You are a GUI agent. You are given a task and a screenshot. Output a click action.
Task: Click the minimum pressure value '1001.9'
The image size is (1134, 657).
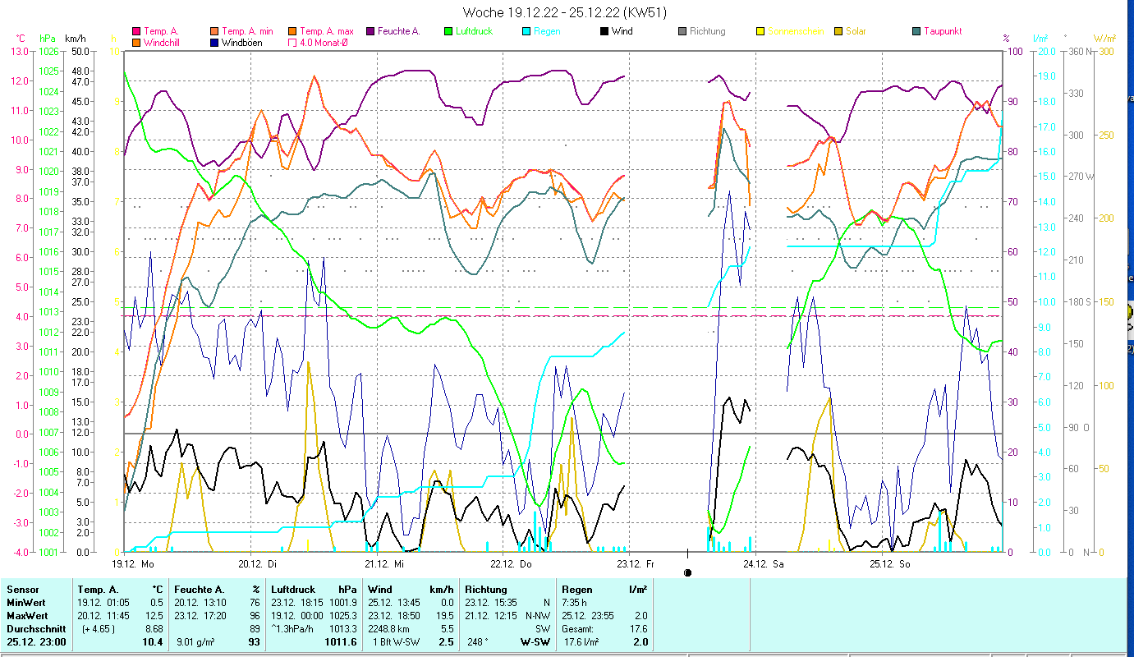pos(342,602)
